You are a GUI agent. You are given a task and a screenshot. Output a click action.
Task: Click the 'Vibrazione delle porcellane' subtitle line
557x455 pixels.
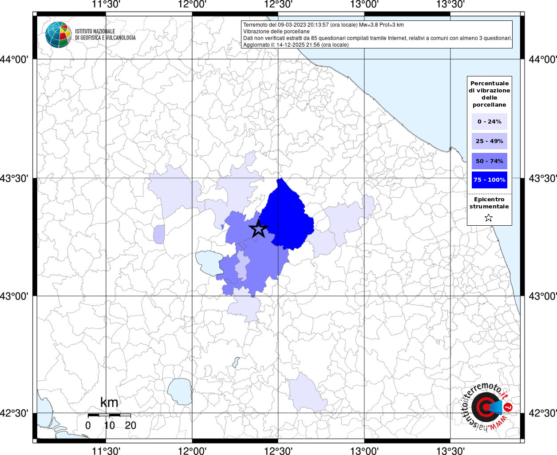point(276,32)
